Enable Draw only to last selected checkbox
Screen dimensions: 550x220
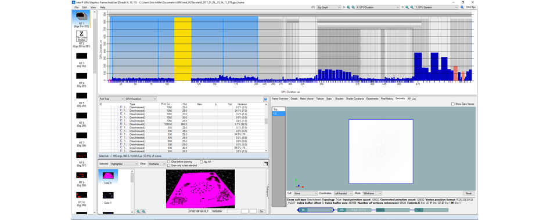(169, 165)
